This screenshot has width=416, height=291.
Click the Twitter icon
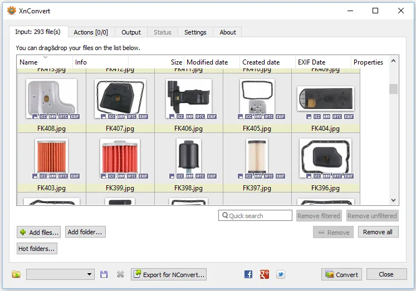[x=281, y=274]
